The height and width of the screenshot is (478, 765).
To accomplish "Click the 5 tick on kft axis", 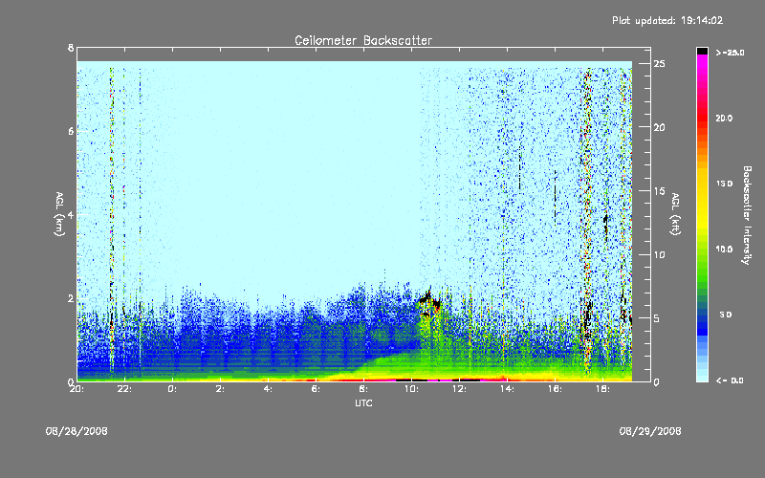I will point(657,318).
